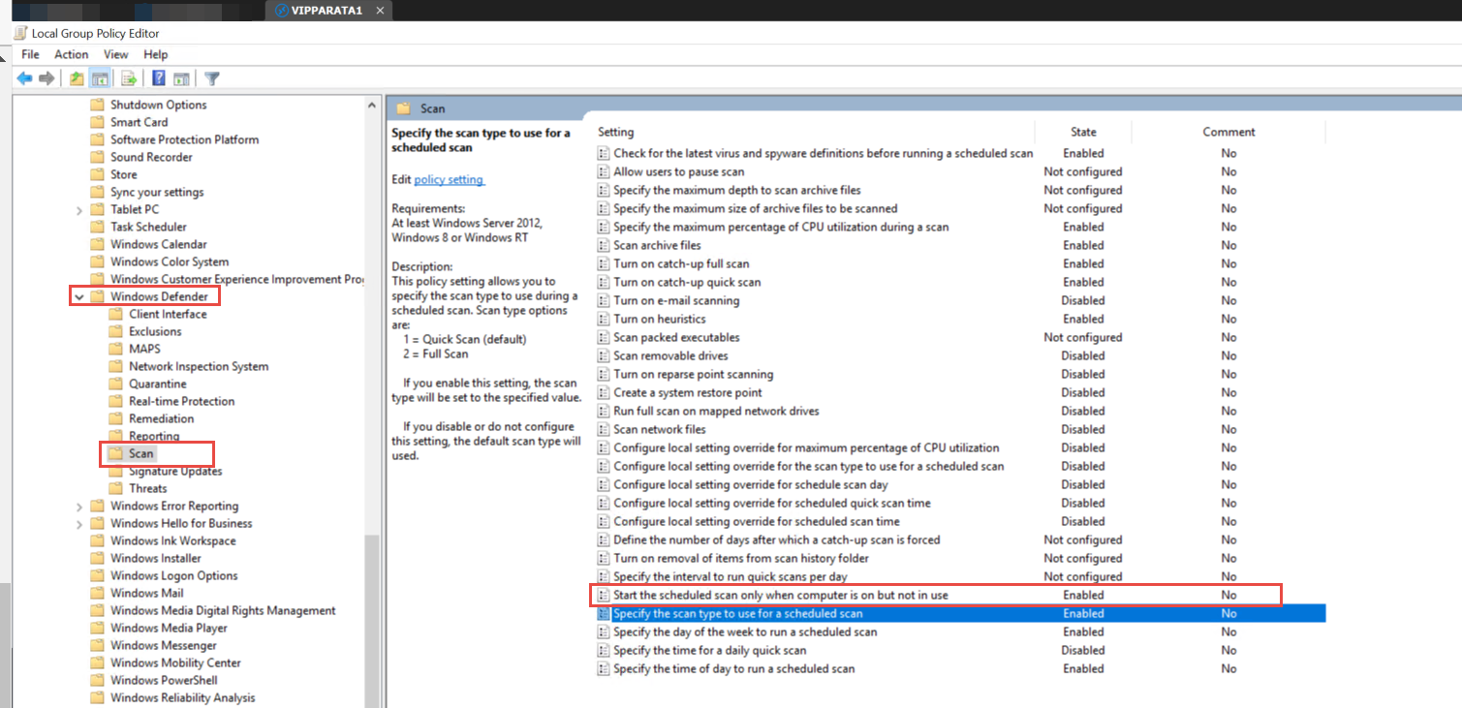Click policy icon for Turn on heuristics

604,319
